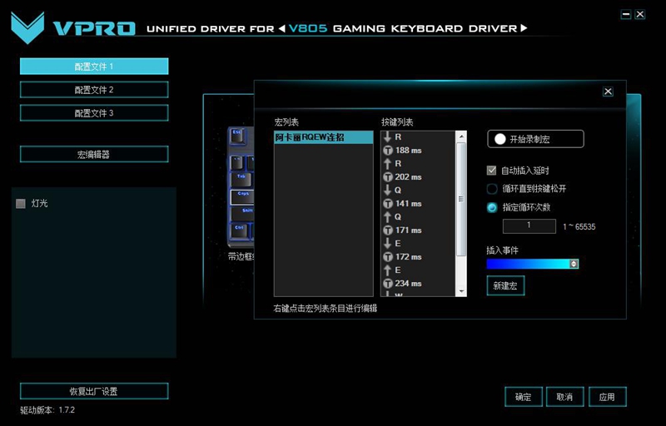Image resolution: width=666 pixels, height=426 pixels.
Task: Click the key-up R entry arrow icon
Action: click(x=387, y=164)
